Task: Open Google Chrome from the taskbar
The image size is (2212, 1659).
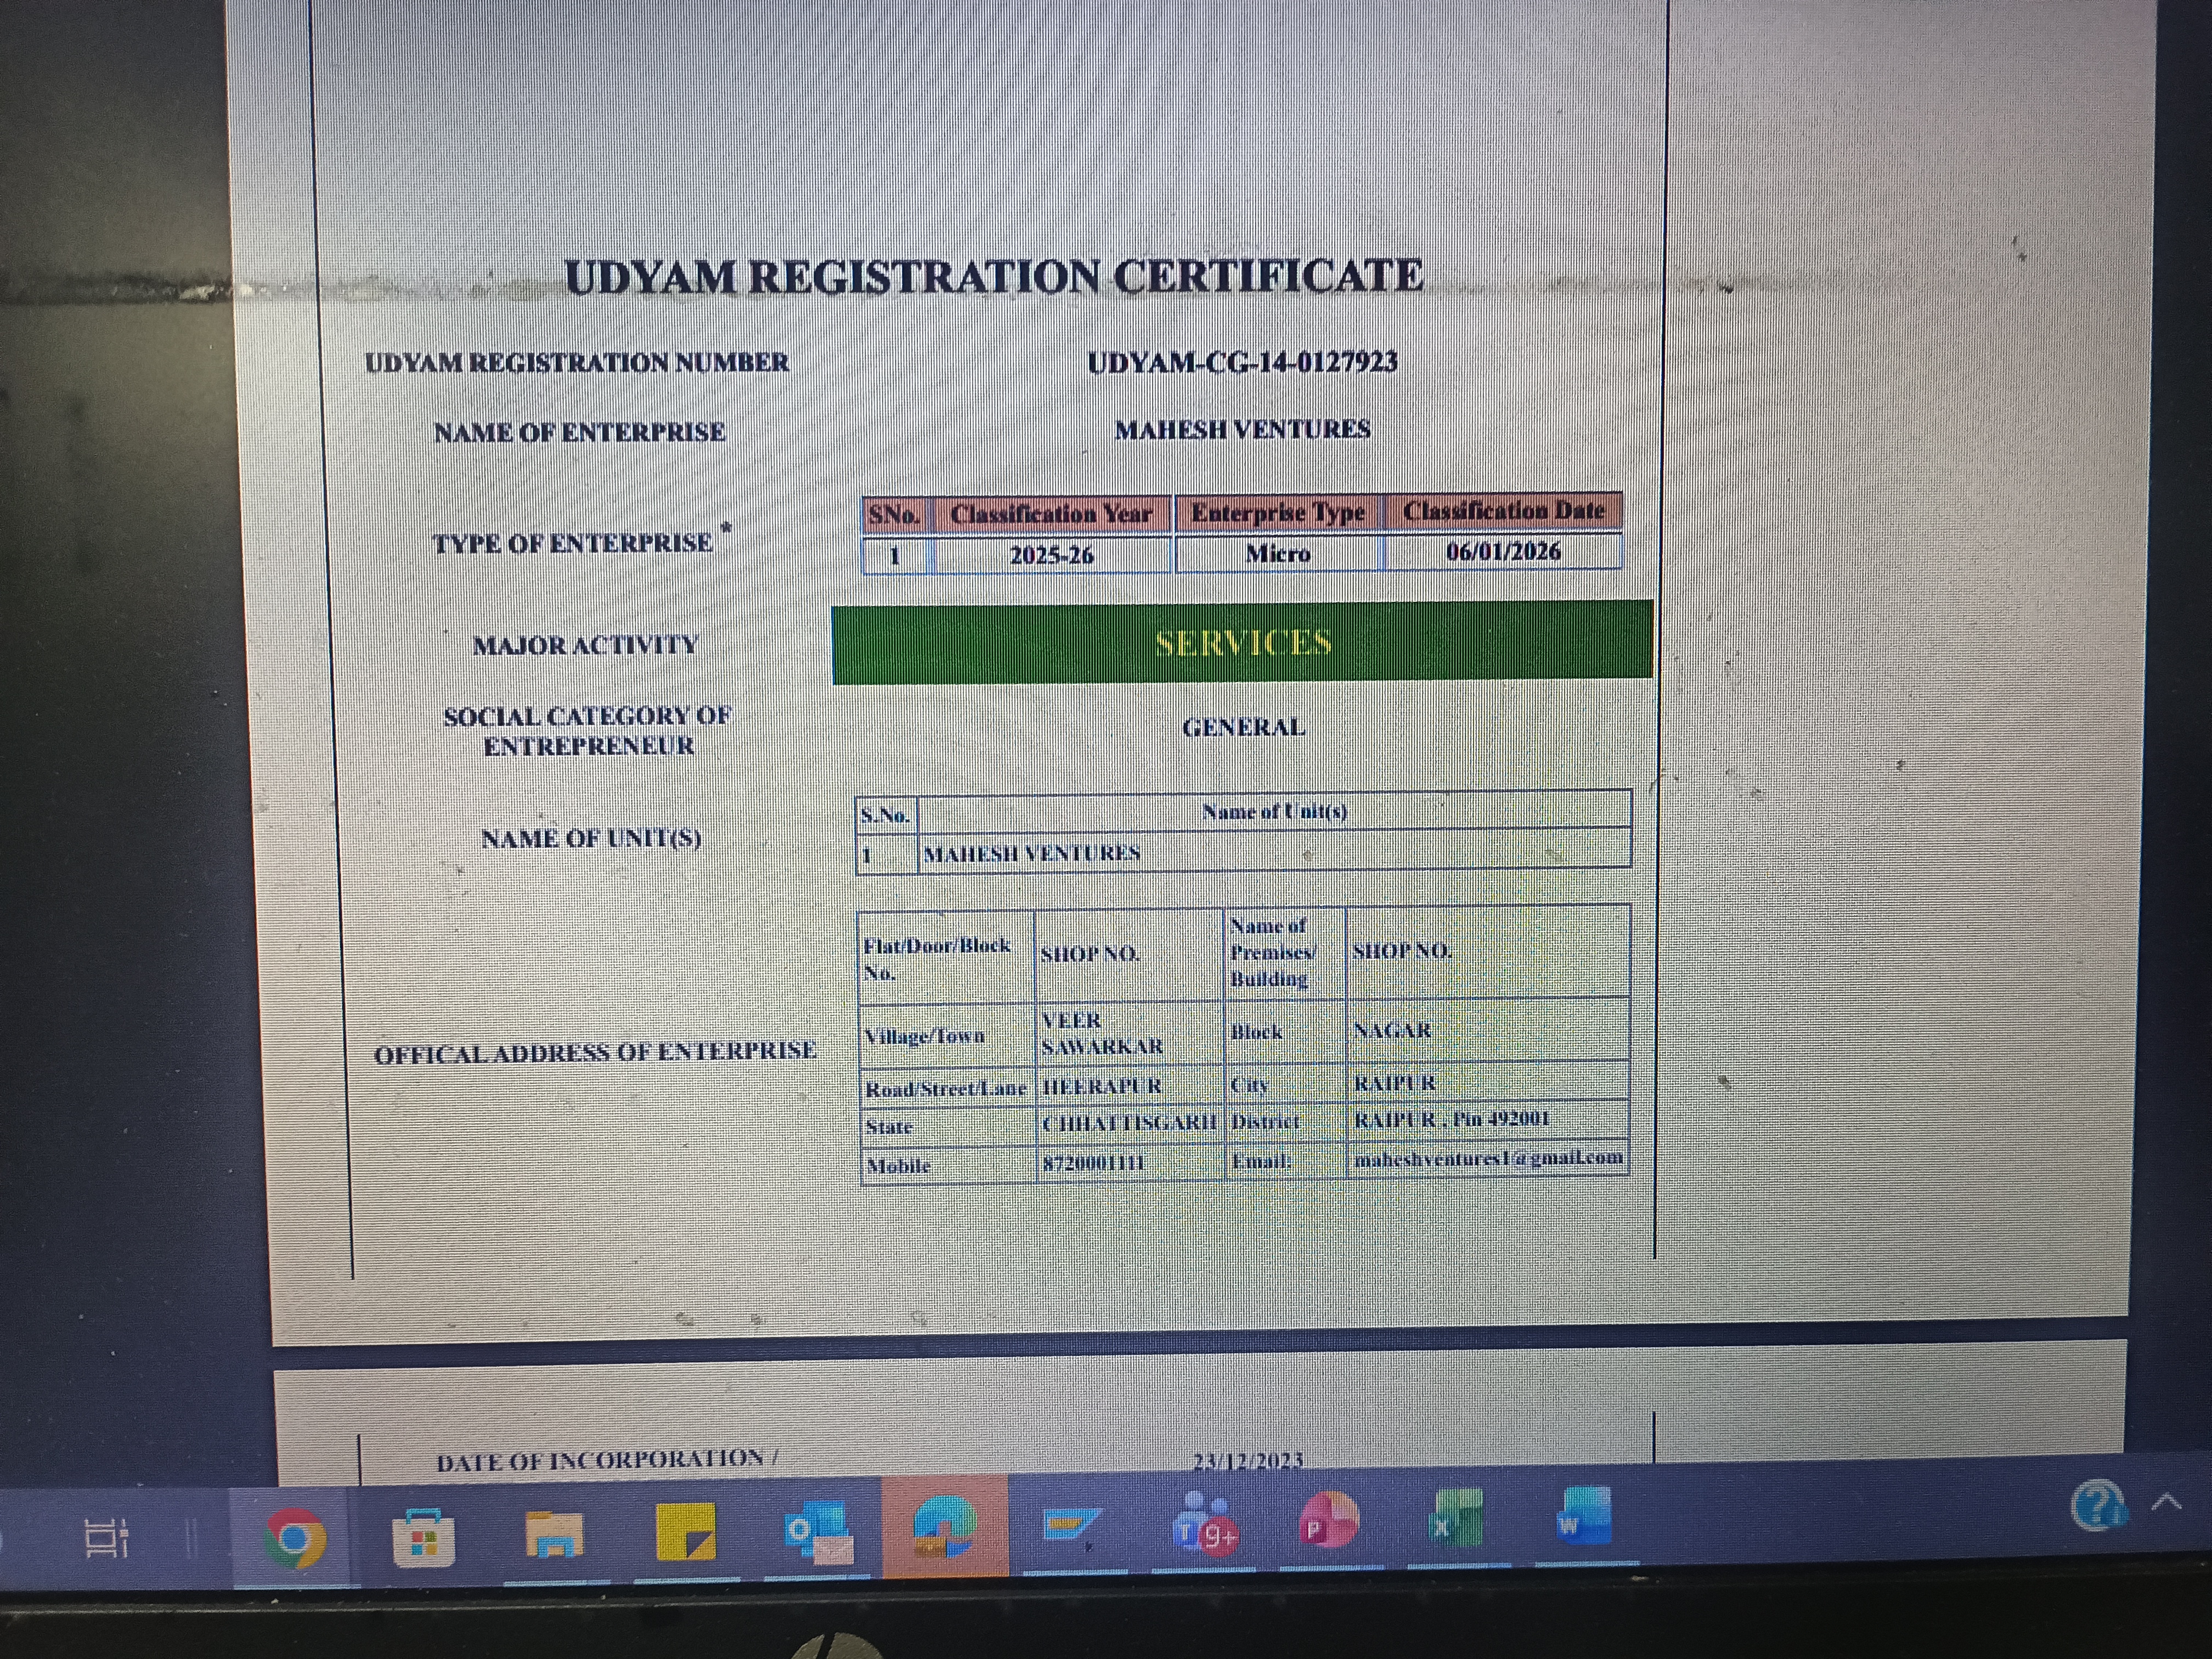Action: pyautogui.click(x=295, y=1537)
